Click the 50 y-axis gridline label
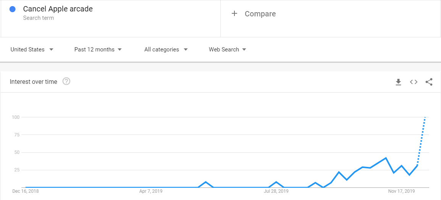 [x=16, y=152]
